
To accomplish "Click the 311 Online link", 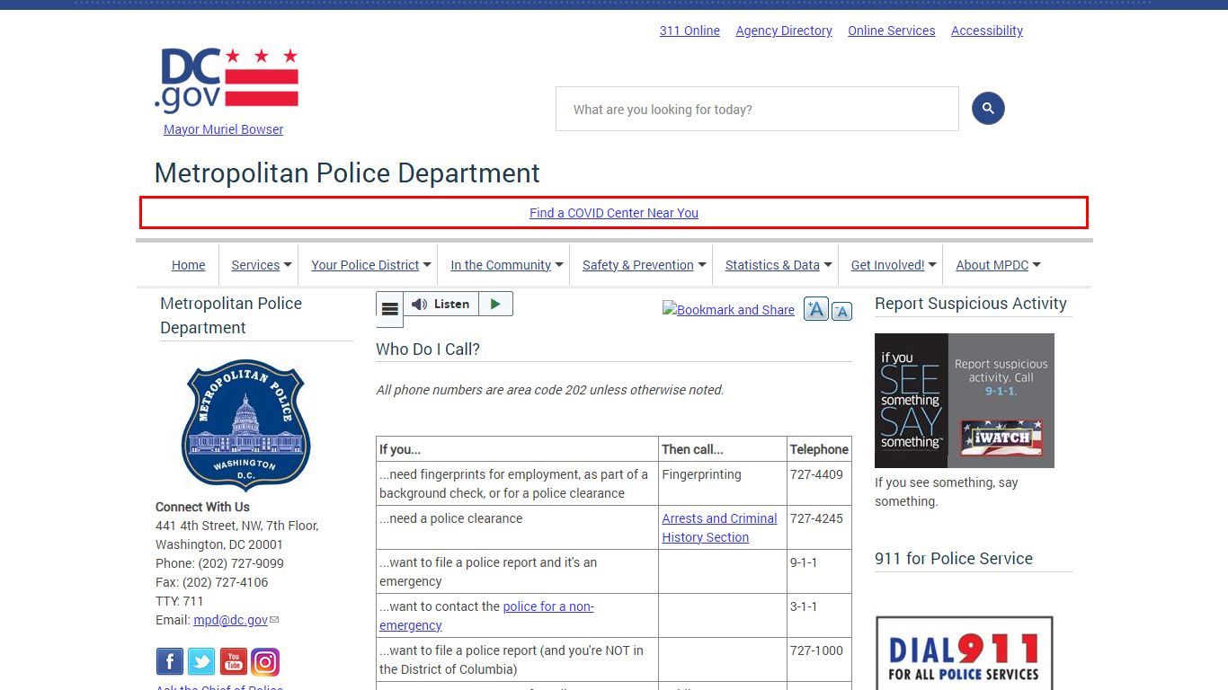I will [690, 31].
